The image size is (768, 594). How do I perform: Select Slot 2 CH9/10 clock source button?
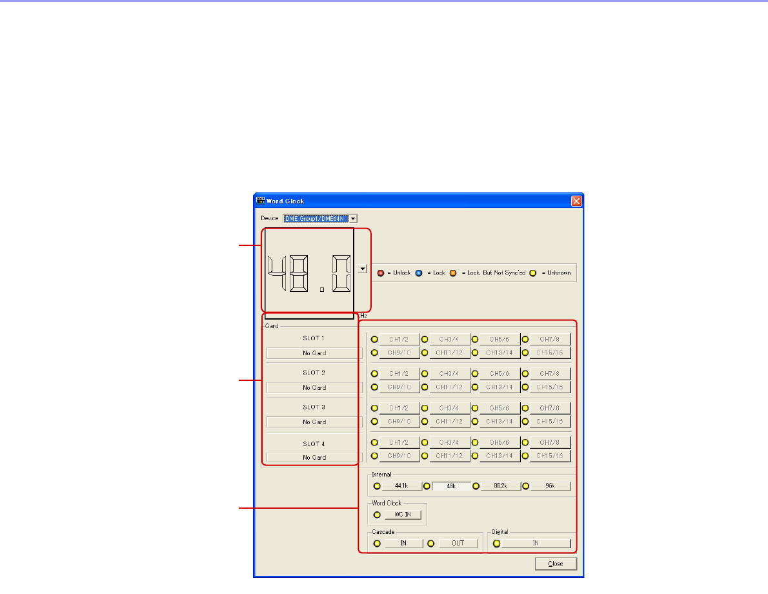[399, 387]
